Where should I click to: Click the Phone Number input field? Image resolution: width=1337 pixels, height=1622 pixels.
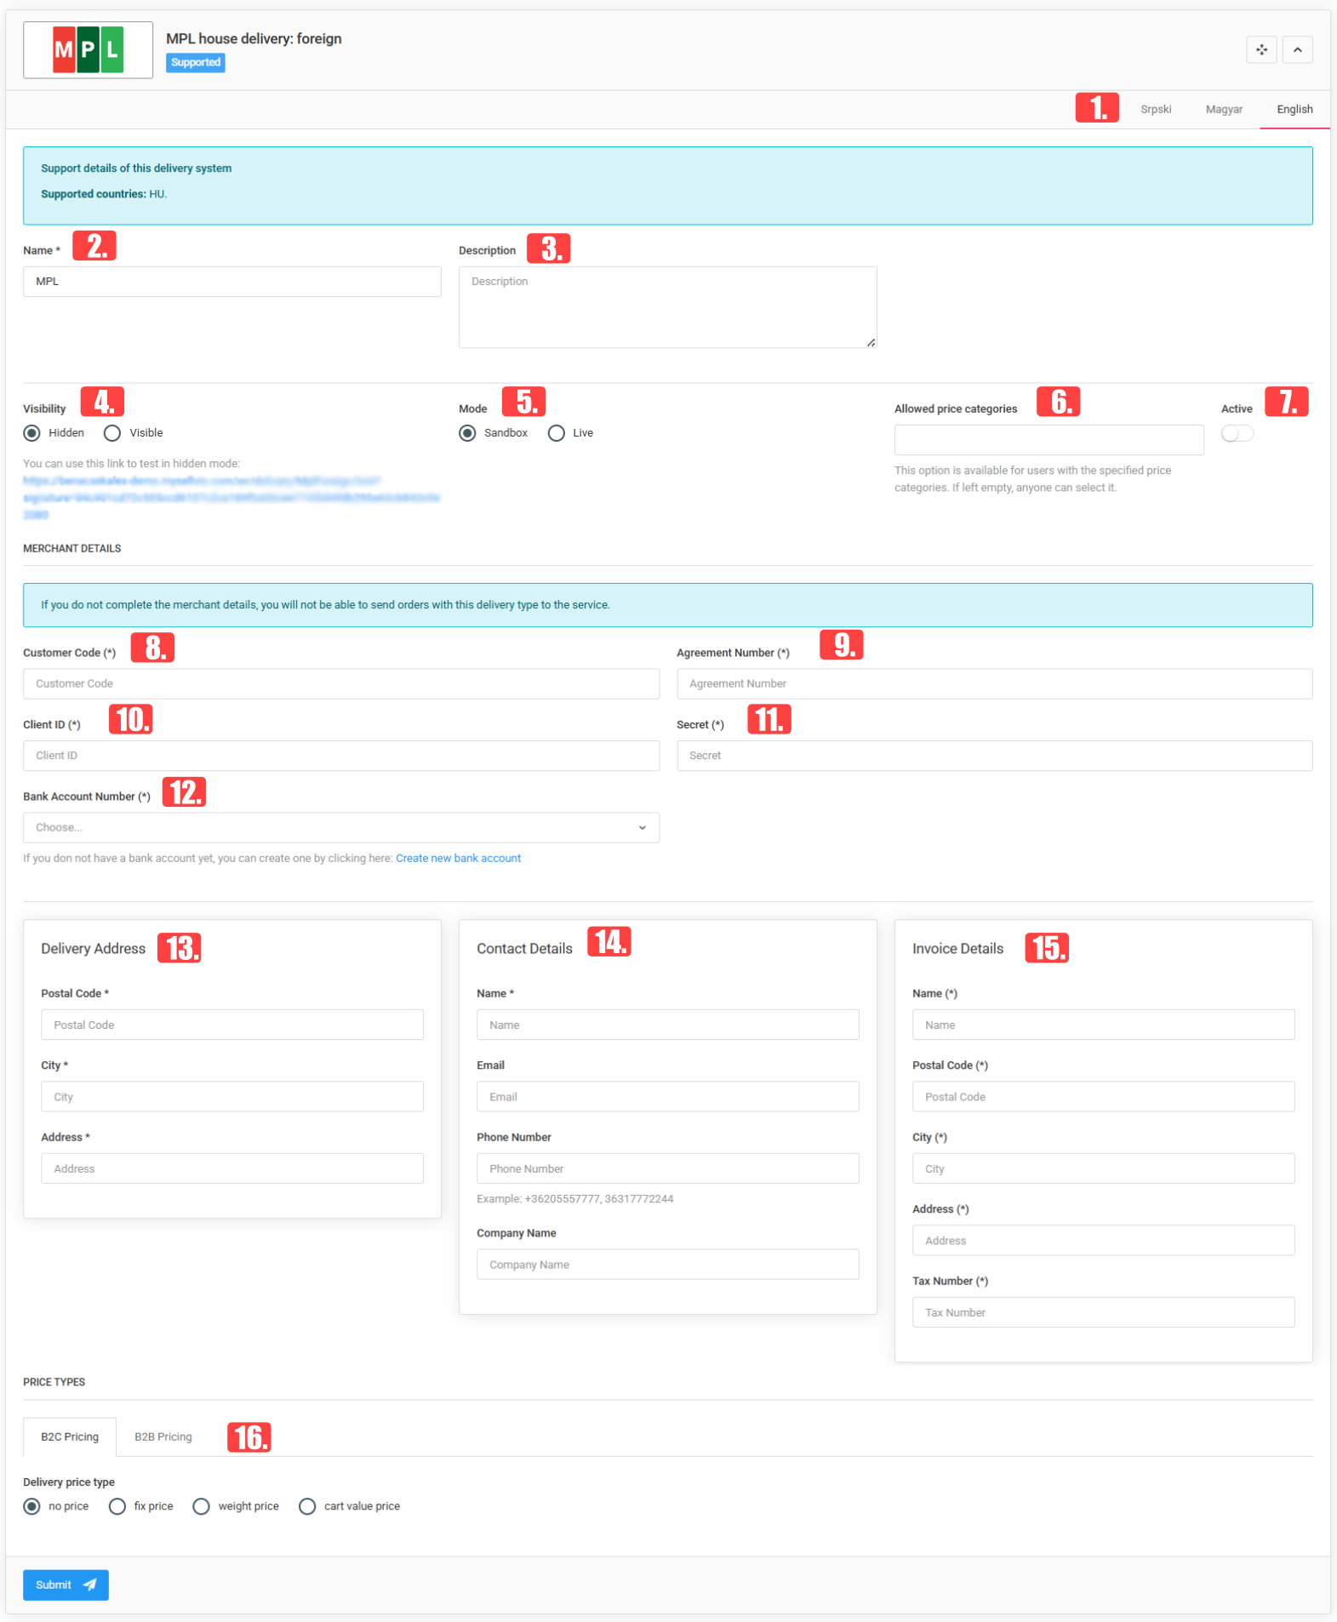(668, 1169)
